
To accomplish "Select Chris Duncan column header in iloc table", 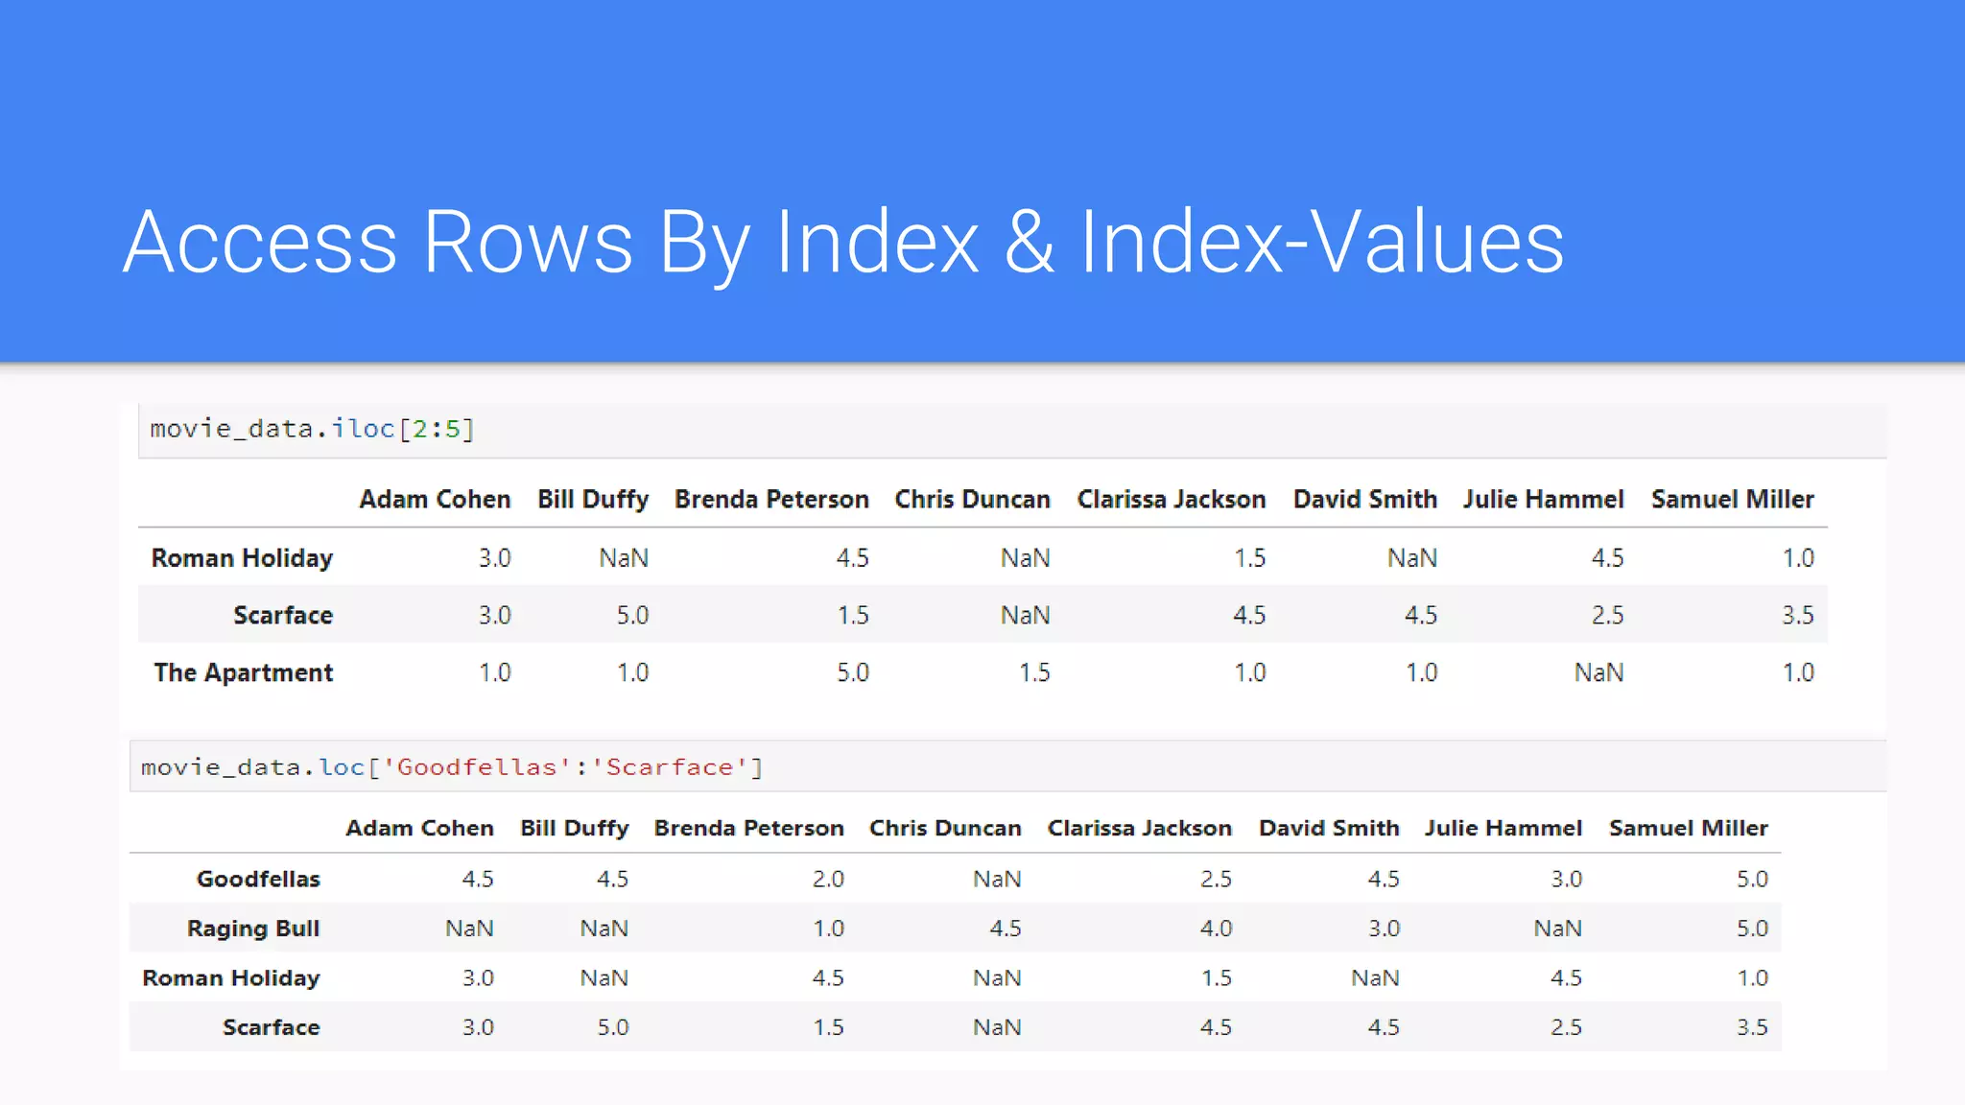I will (x=973, y=500).
